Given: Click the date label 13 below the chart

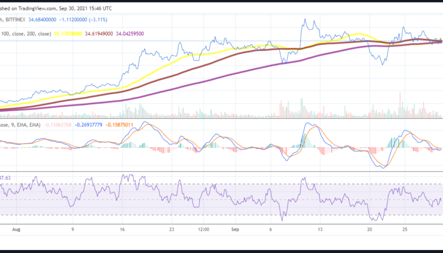Looking at the screenshot, I should pyautogui.click(x=320, y=229).
